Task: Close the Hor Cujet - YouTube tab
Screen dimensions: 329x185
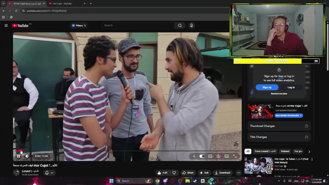Action: [x=85, y=4]
